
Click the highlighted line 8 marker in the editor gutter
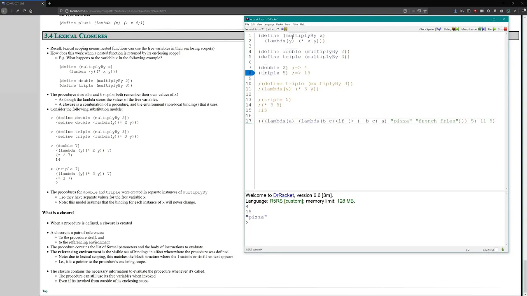point(250,73)
